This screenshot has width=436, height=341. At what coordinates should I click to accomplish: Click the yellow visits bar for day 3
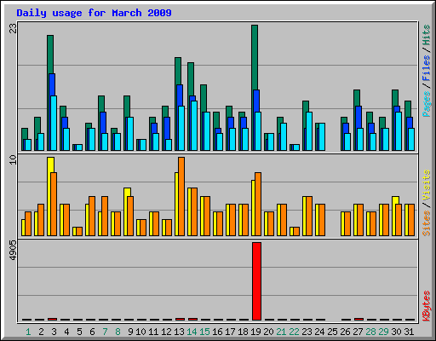[x=50, y=165]
